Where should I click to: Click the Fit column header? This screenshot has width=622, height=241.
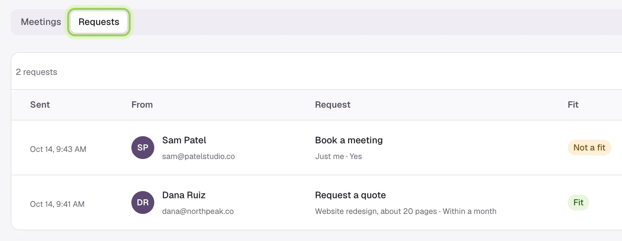[573, 105]
